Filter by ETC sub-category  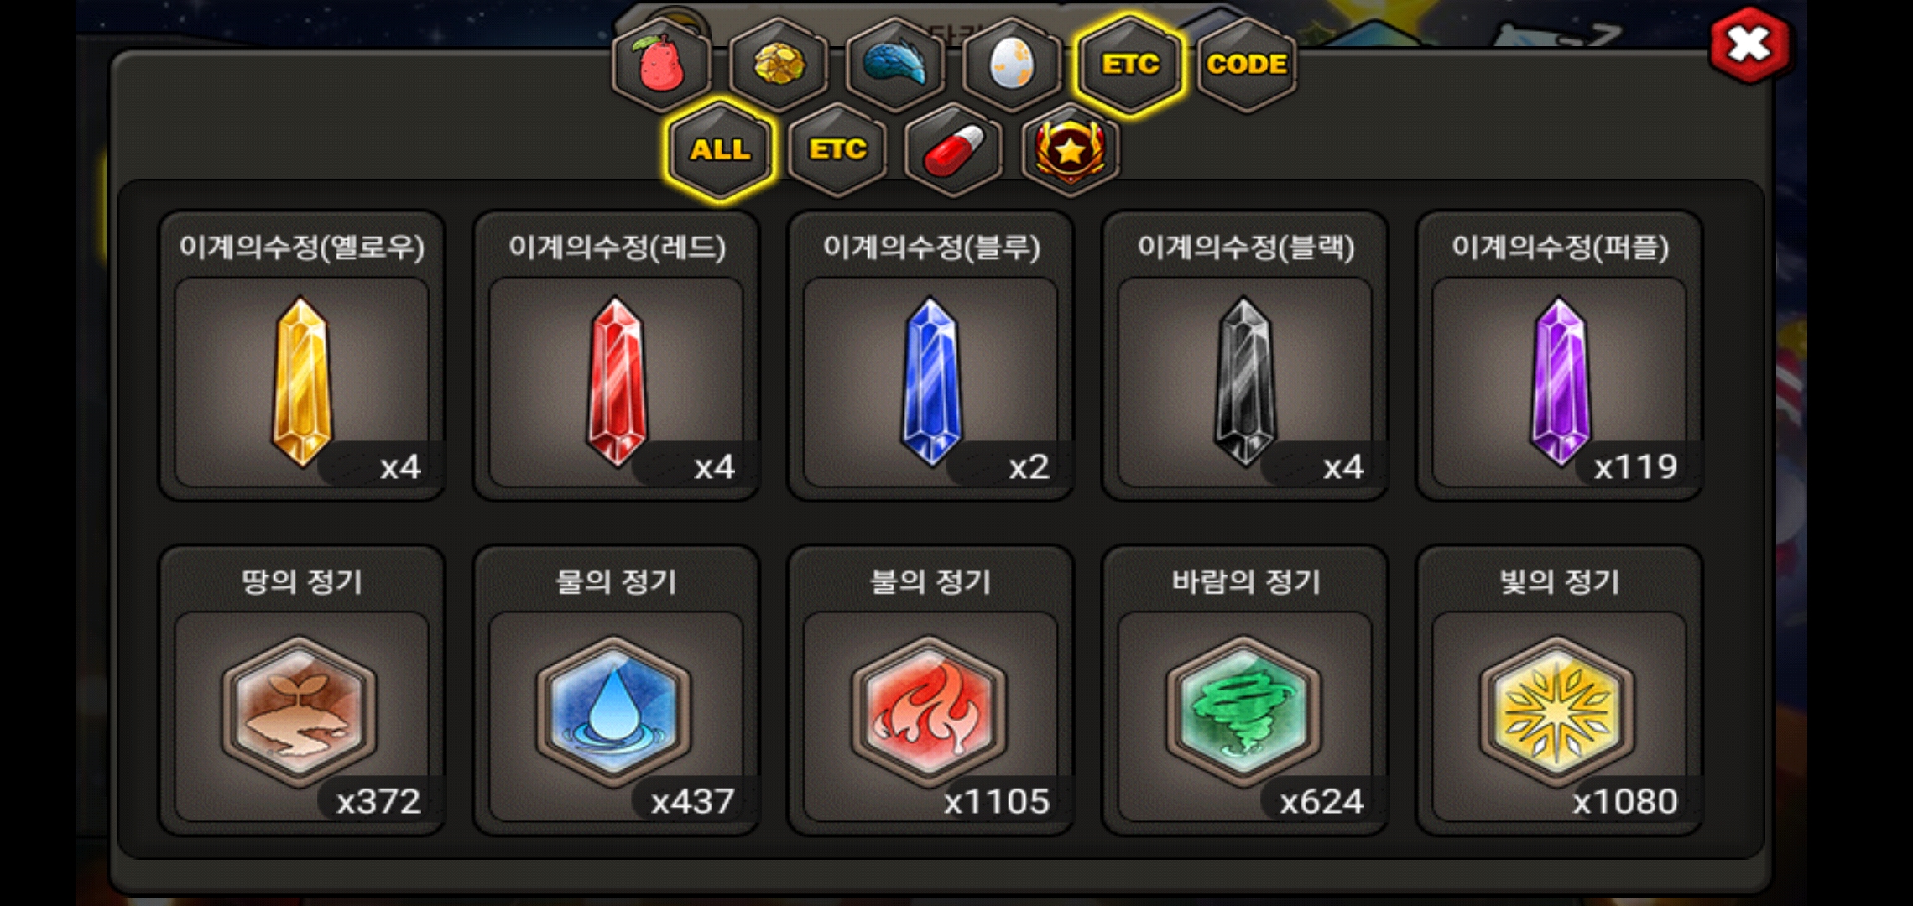click(x=837, y=150)
